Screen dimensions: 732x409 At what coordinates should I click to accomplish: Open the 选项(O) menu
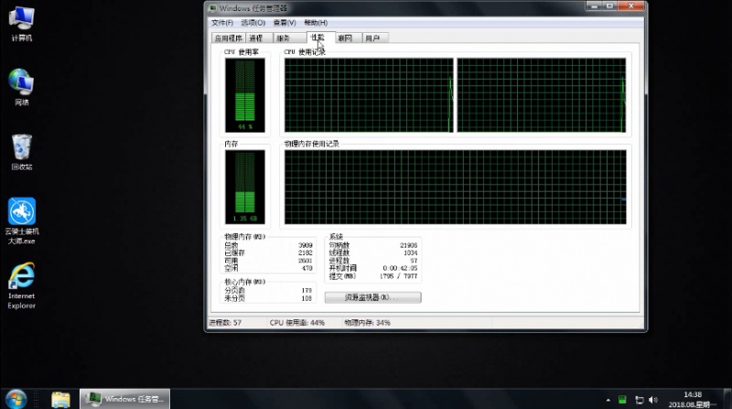tap(253, 22)
